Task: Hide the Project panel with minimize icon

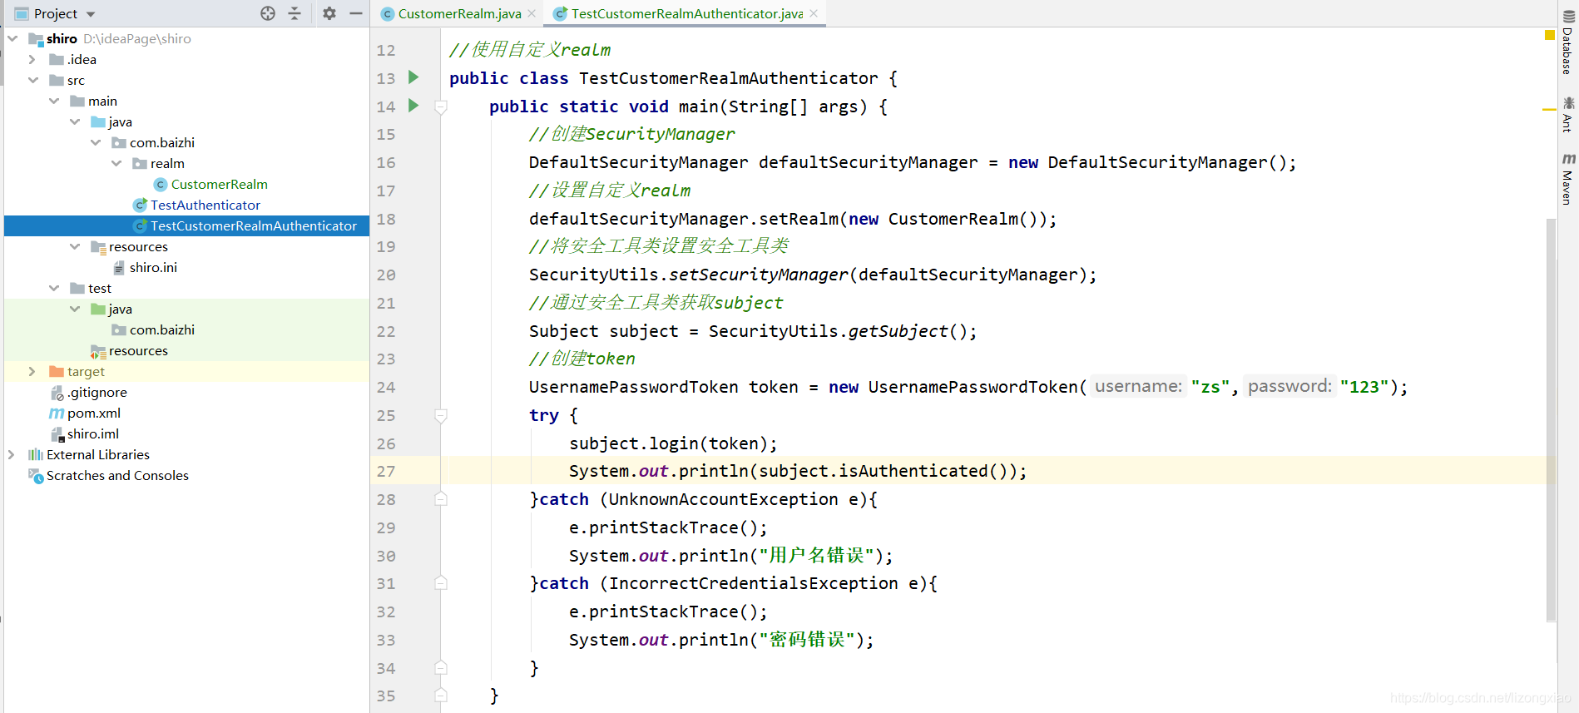Action: point(356,13)
